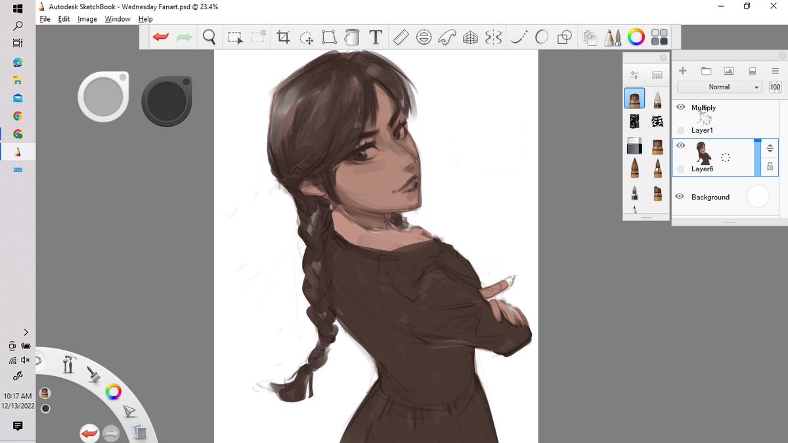
Task: Select the Text tool
Action: [x=376, y=37]
